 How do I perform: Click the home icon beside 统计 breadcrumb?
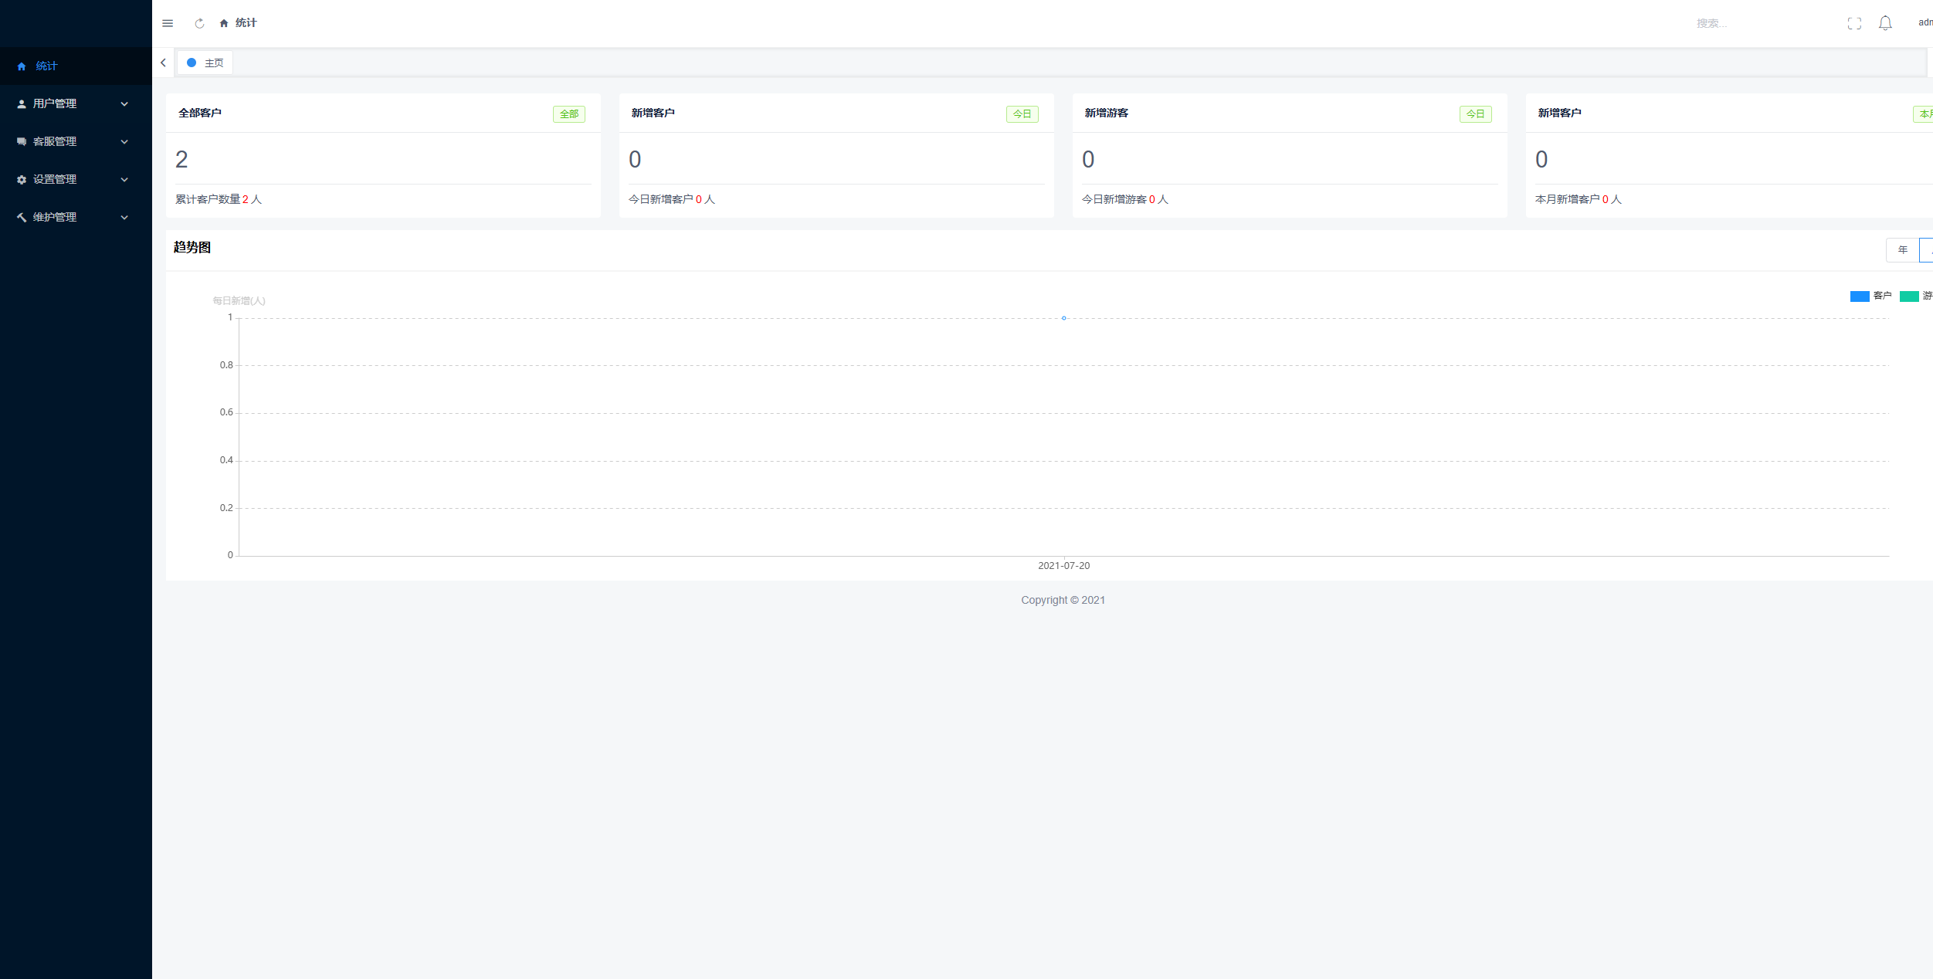pyautogui.click(x=224, y=23)
